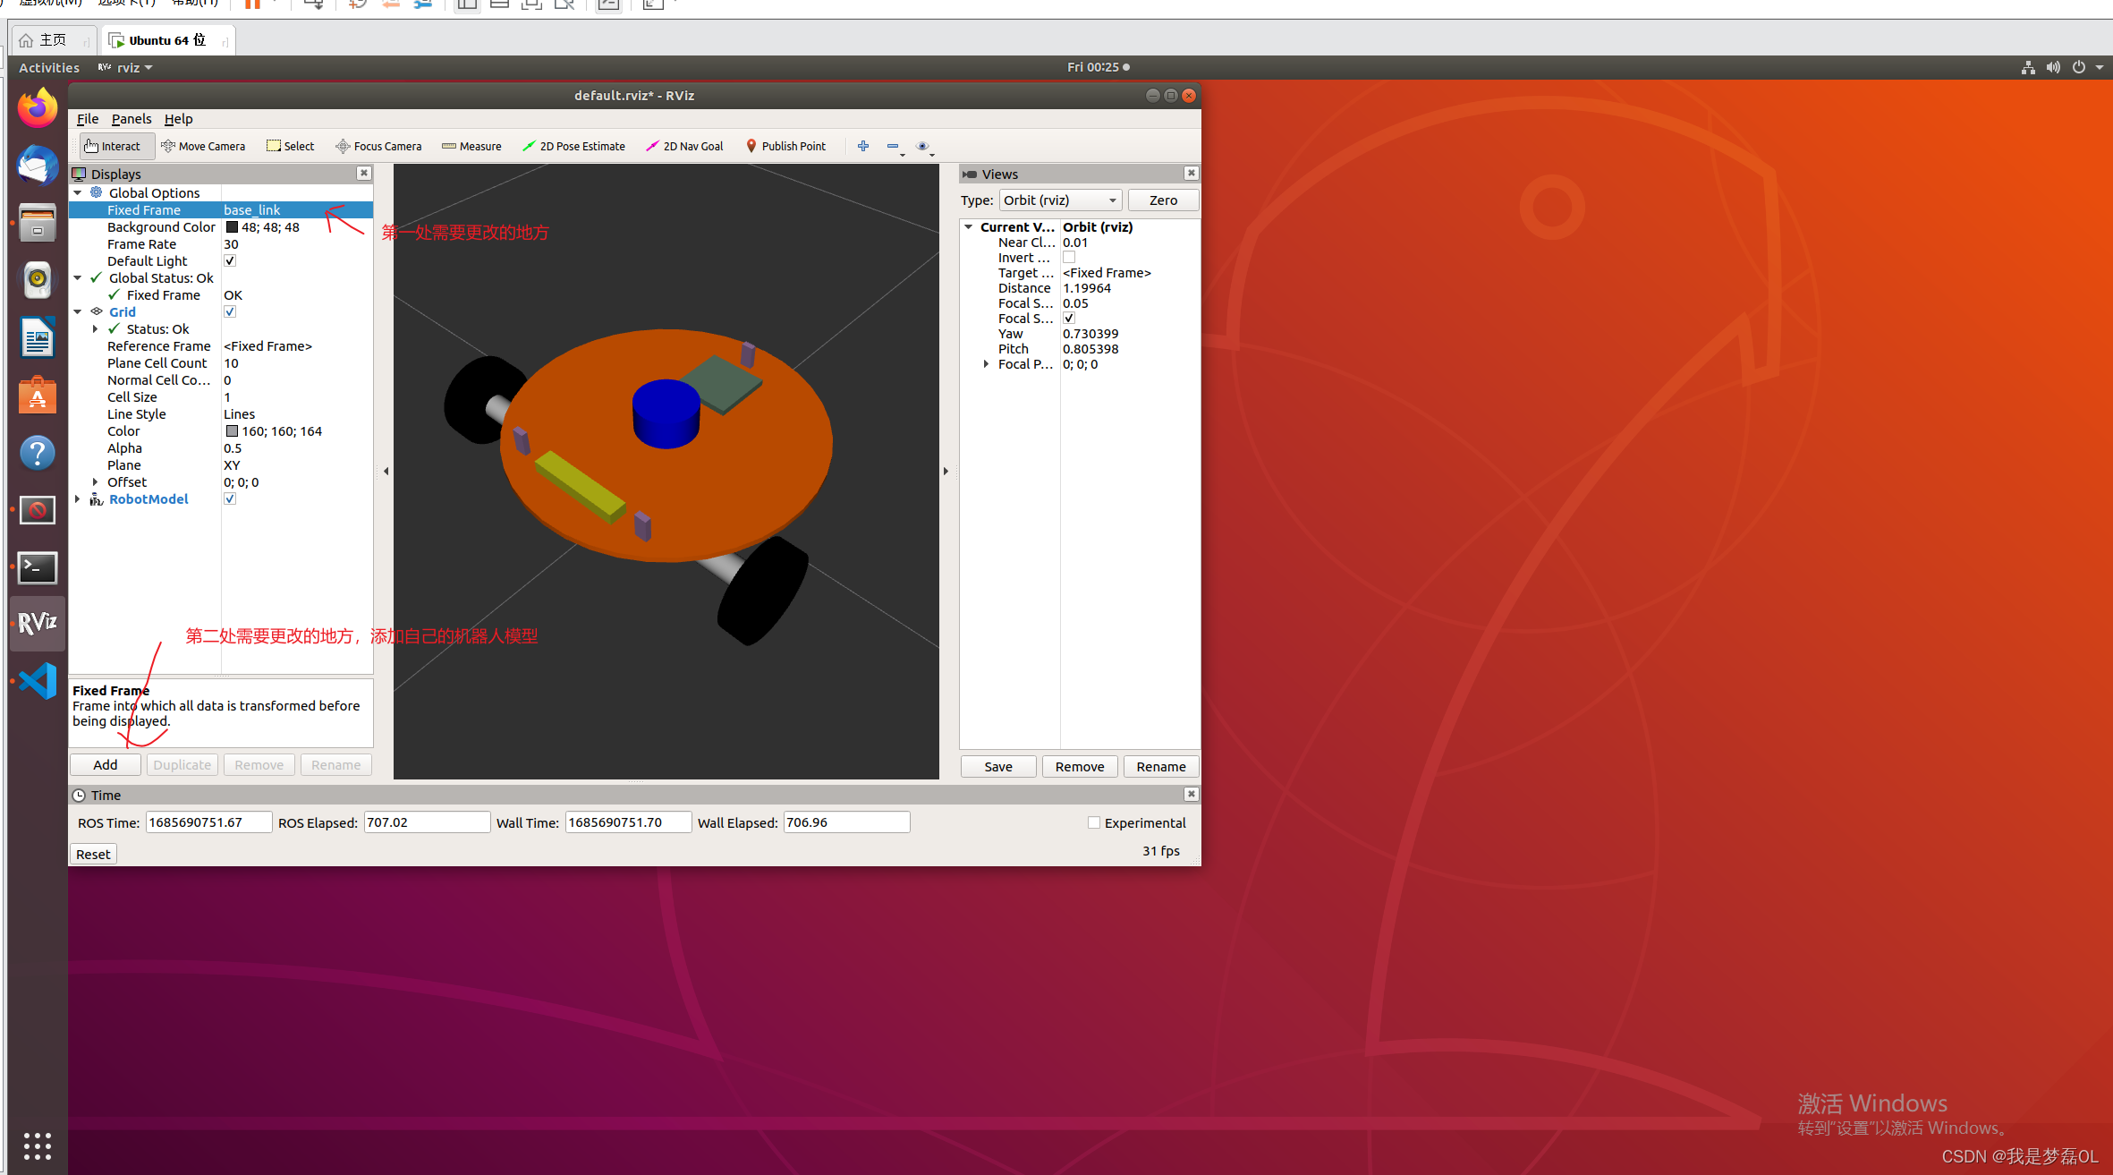Viewport: 2113px width, 1175px height.
Task: Click the Add display button
Action: tap(106, 765)
